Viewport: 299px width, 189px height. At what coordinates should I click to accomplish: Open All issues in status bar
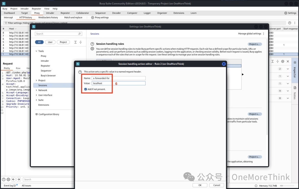[26, 186]
